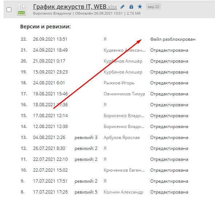Click the Обновлён 26.09.2021 13:51 text
This screenshot has height=199, width=215.
pos(99,13)
